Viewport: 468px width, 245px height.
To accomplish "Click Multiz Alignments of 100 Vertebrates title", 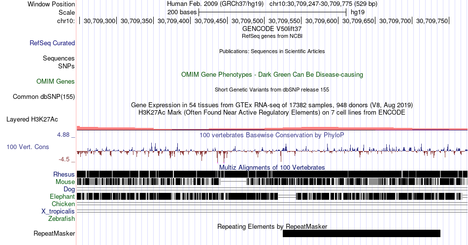I will (272, 167).
